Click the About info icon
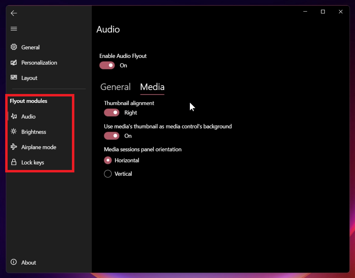Screen dimensions: 355x278 click(14, 262)
